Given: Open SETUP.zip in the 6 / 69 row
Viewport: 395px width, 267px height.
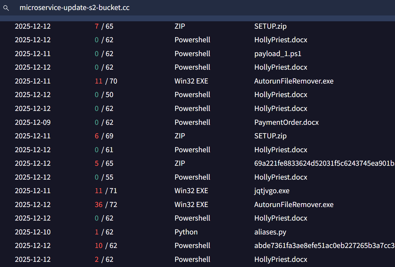Looking at the screenshot, I should (x=270, y=136).
